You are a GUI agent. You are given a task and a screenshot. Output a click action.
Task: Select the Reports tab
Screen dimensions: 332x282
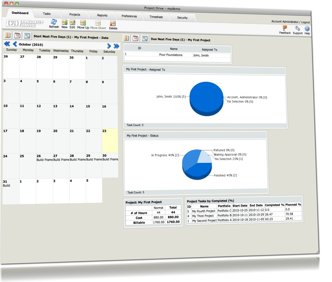102,15
